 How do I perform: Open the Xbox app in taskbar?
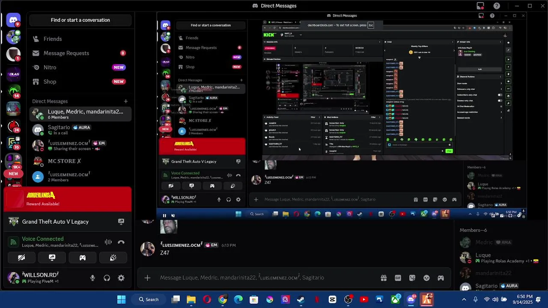pos(395,299)
